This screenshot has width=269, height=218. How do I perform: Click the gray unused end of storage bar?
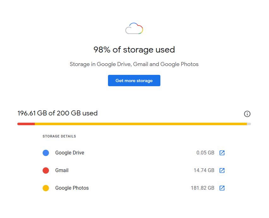249,124
